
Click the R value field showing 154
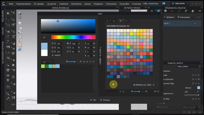[x=59, y=43]
